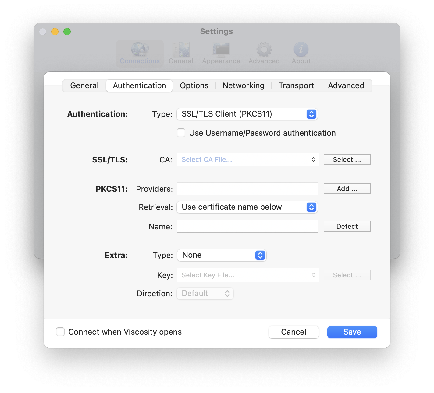Focus the certificate Name field
The width and height of the screenshot is (434, 393).
tap(248, 227)
